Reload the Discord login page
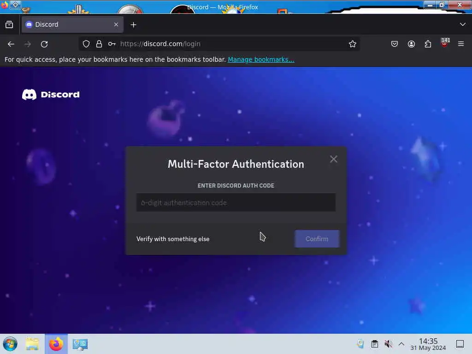The image size is (472, 354). click(44, 44)
